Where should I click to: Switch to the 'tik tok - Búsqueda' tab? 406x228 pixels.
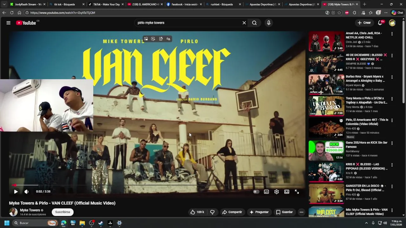pos(67,4)
